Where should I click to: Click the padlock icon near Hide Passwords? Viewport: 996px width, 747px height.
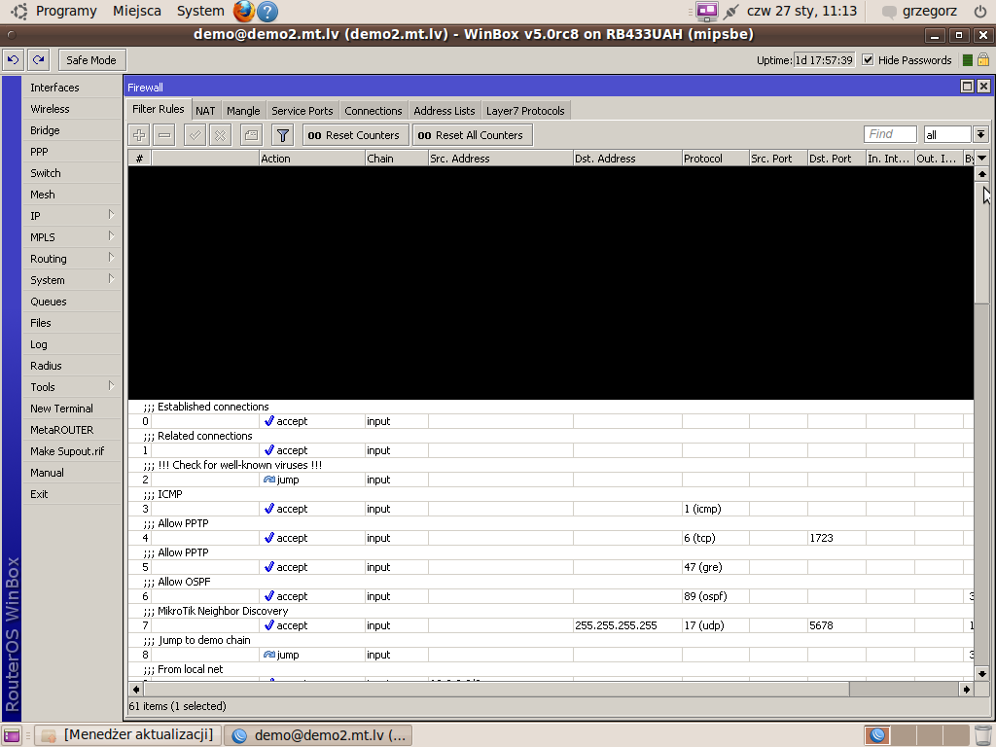tap(983, 59)
